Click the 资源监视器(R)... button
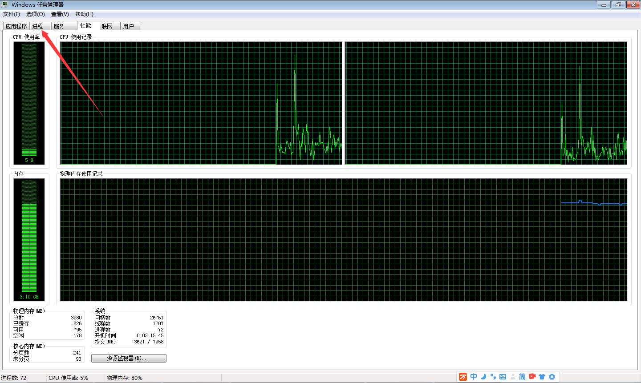The image size is (641, 383). pos(129,358)
